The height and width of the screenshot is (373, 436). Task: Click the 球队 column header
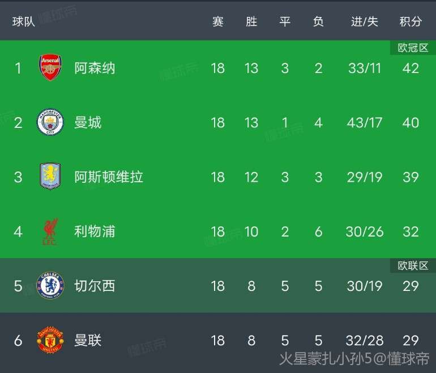24,22
